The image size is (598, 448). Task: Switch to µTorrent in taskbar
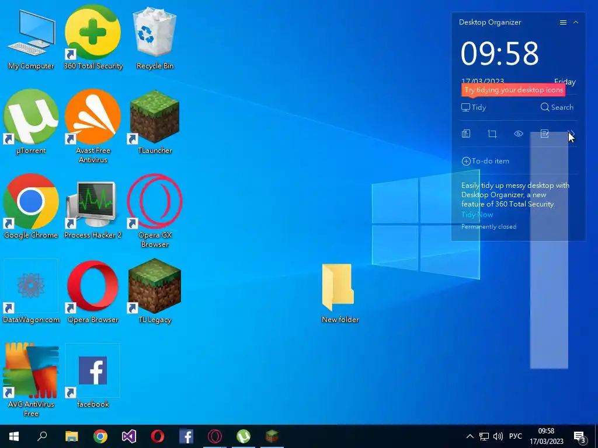[x=244, y=436]
